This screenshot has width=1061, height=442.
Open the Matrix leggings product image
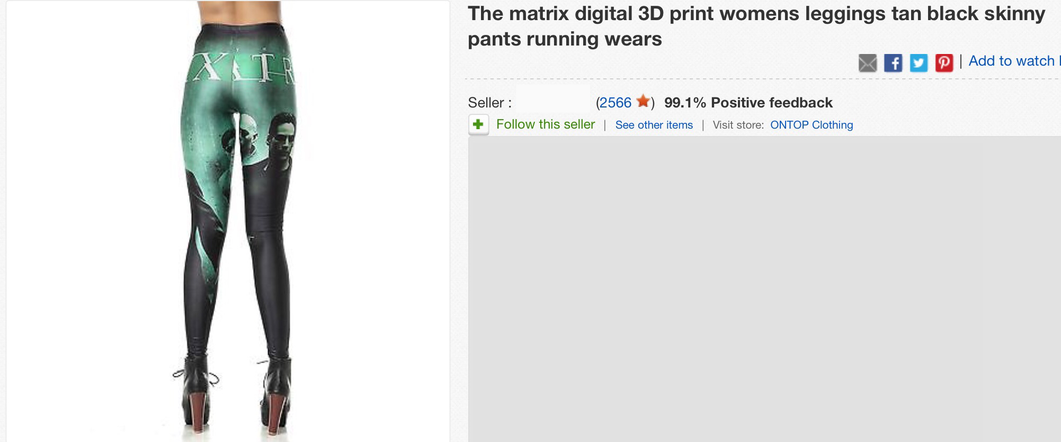(x=228, y=221)
